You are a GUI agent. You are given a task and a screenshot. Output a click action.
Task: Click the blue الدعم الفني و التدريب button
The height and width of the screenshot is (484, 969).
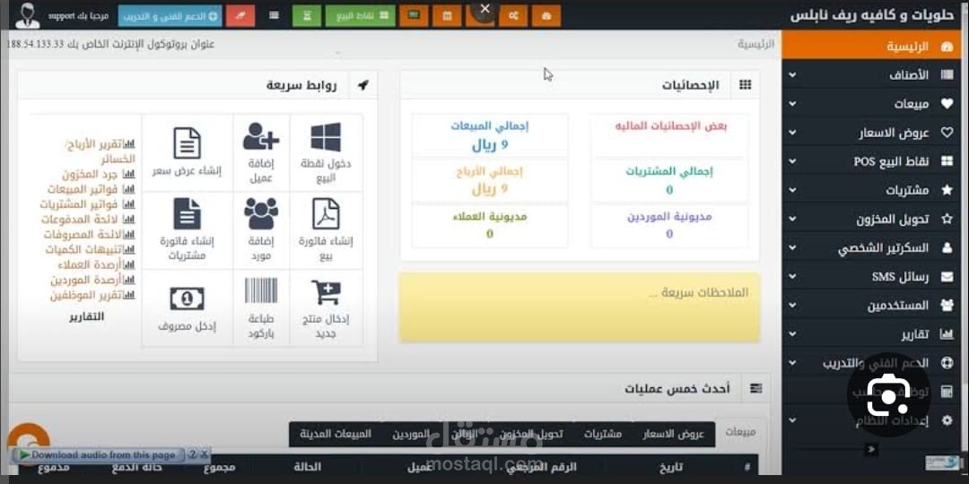click(170, 16)
